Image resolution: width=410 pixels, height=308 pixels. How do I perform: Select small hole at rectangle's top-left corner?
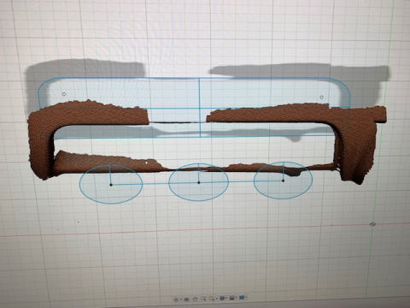(x=64, y=94)
